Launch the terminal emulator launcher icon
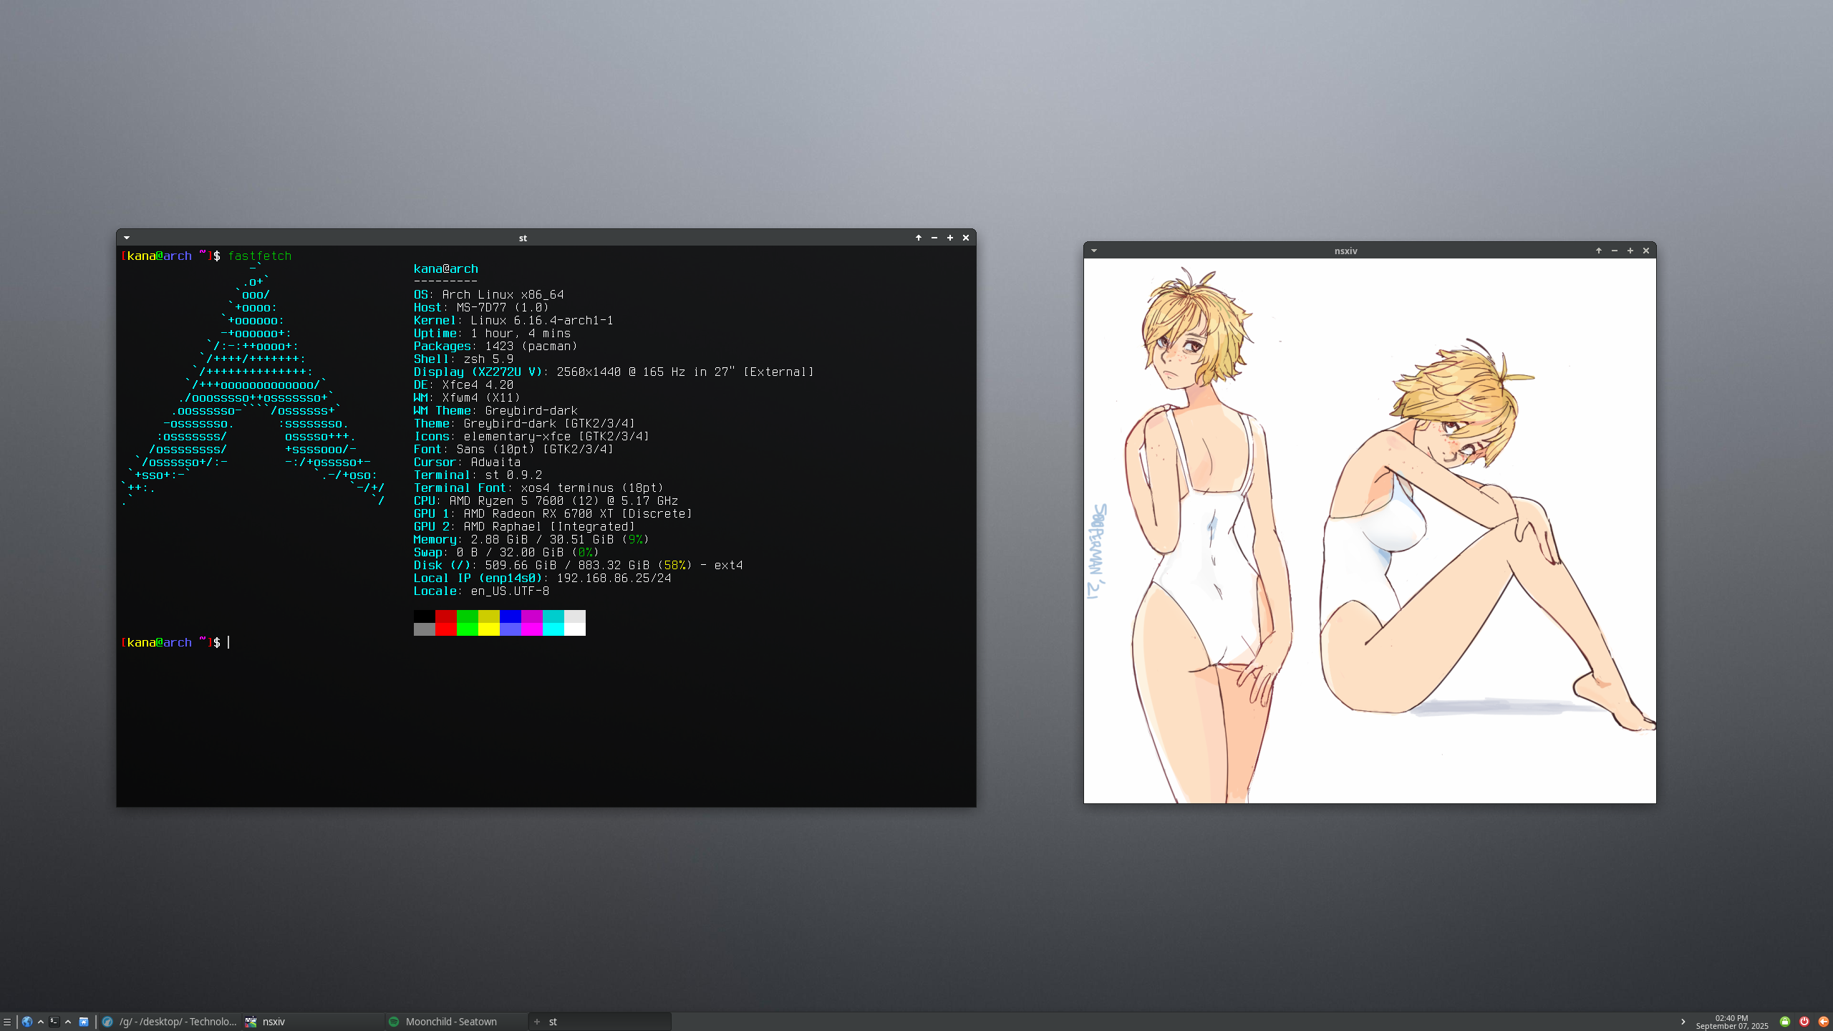Viewport: 1833px width, 1031px height. click(54, 1022)
